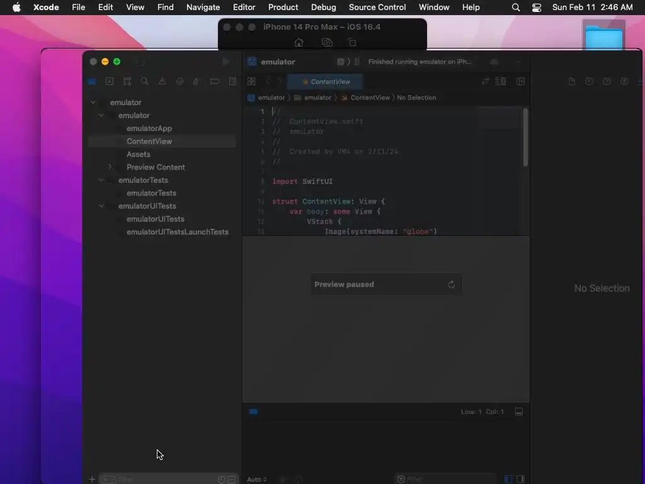Viewport: 645px width, 484px height.
Task: Show the Accessibility inspector icon
Action: pyautogui.click(x=624, y=81)
